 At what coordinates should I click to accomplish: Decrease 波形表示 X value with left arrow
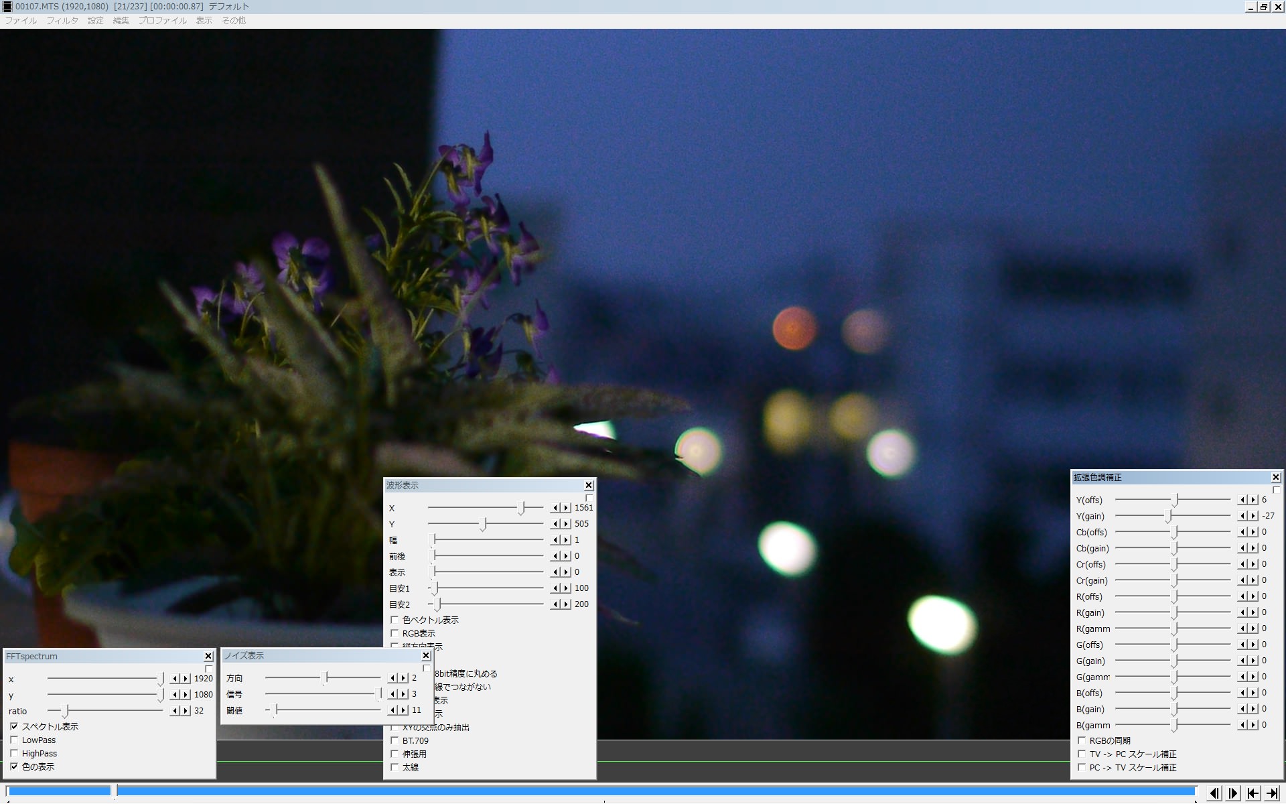point(555,508)
